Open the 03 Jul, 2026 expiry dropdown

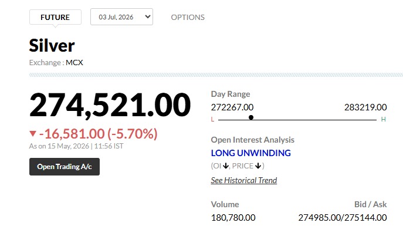click(x=121, y=16)
